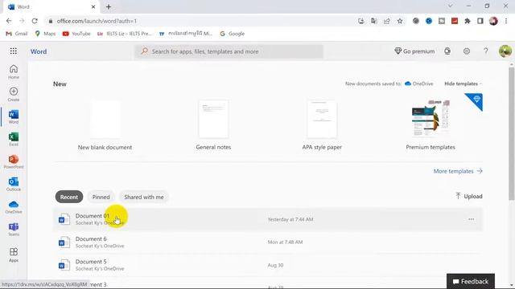Open the Gmail bookmark
The height and width of the screenshot is (289, 515).
[17, 34]
